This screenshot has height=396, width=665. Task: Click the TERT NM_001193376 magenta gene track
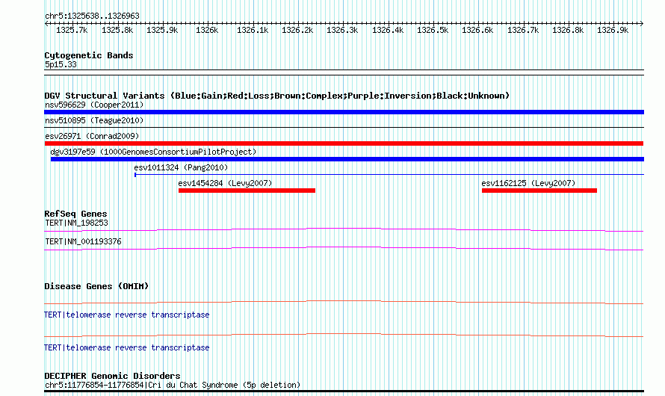[344, 249]
